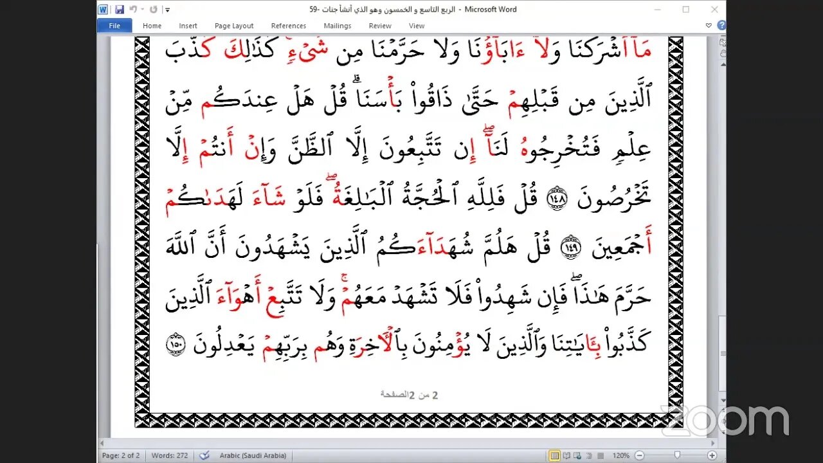Click page footer text '2 من 2 الصفحة'
This screenshot has width=823, height=463.
(409, 395)
